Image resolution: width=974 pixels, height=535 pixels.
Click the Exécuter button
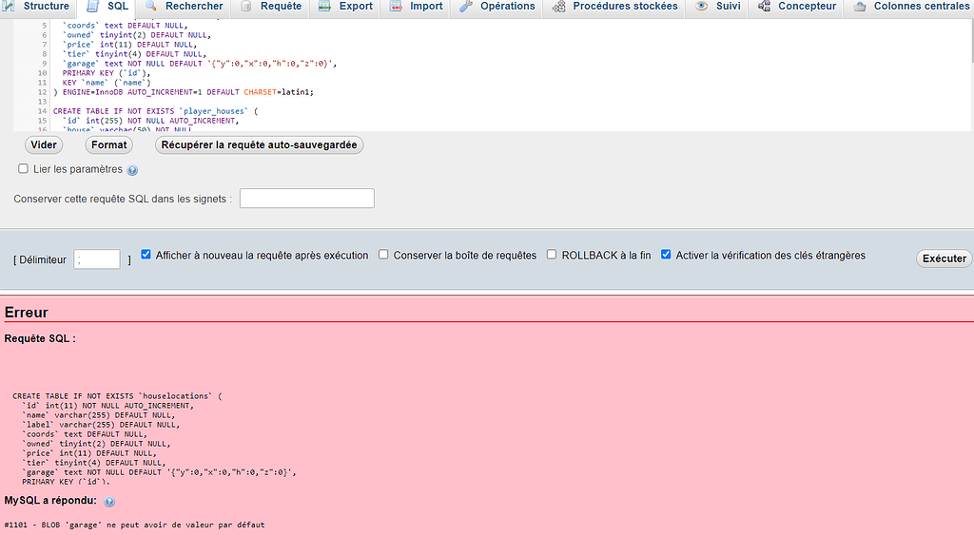pyautogui.click(x=945, y=258)
